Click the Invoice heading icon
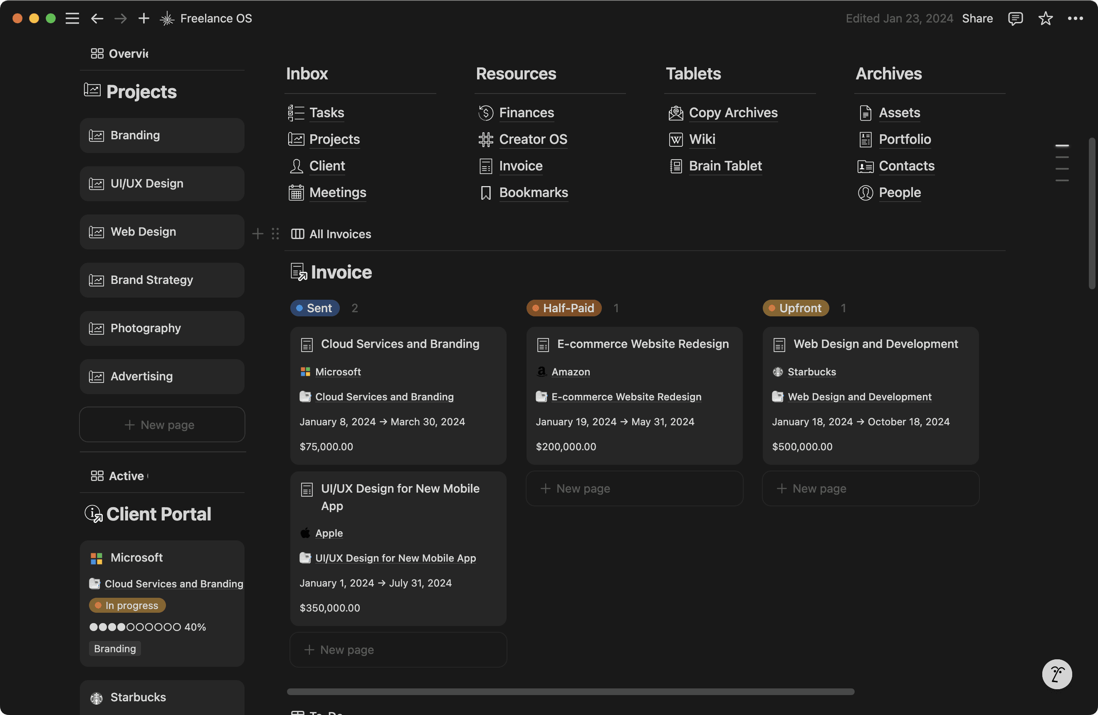 pyautogui.click(x=299, y=272)
